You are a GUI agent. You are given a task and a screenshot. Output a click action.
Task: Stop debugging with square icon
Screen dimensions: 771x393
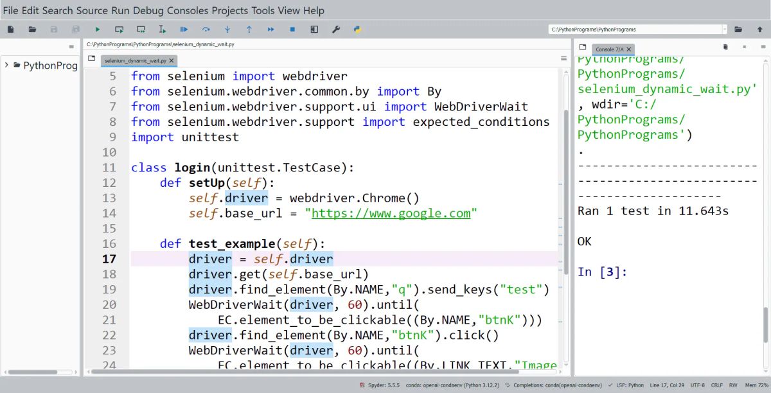coord(292,30)
